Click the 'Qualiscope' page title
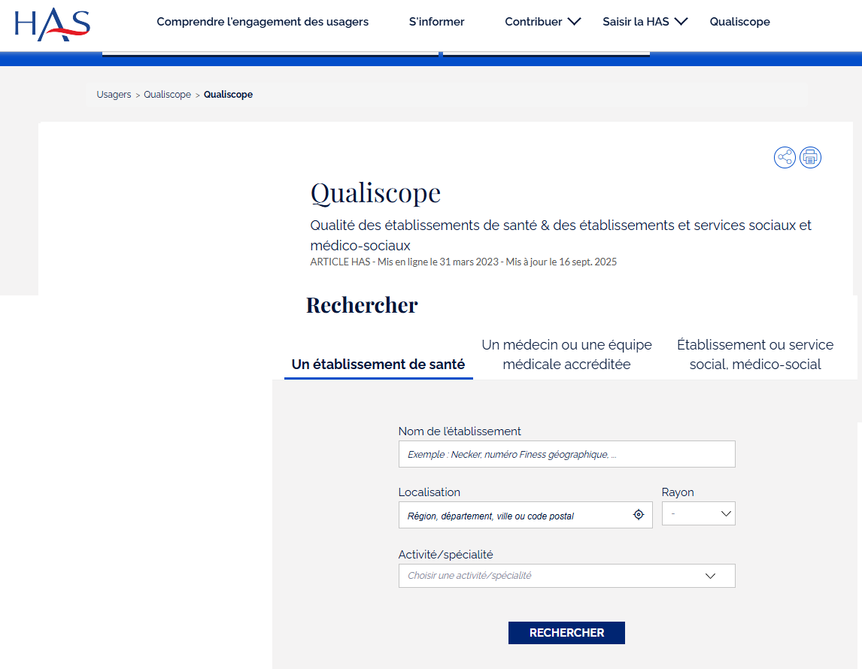 click(375, 193)
